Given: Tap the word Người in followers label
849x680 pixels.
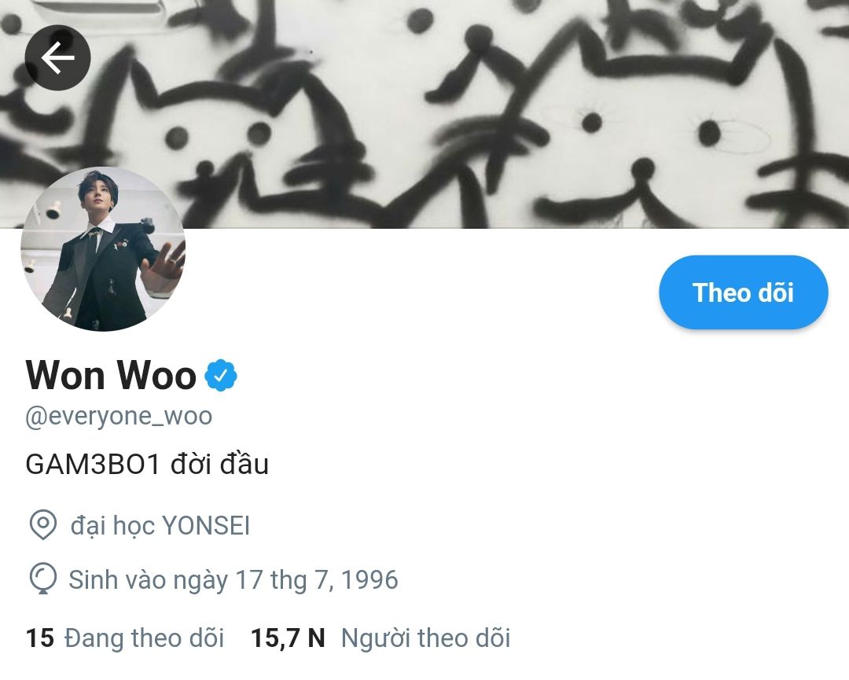Looking at the screenshot, I should click(375, 638).
